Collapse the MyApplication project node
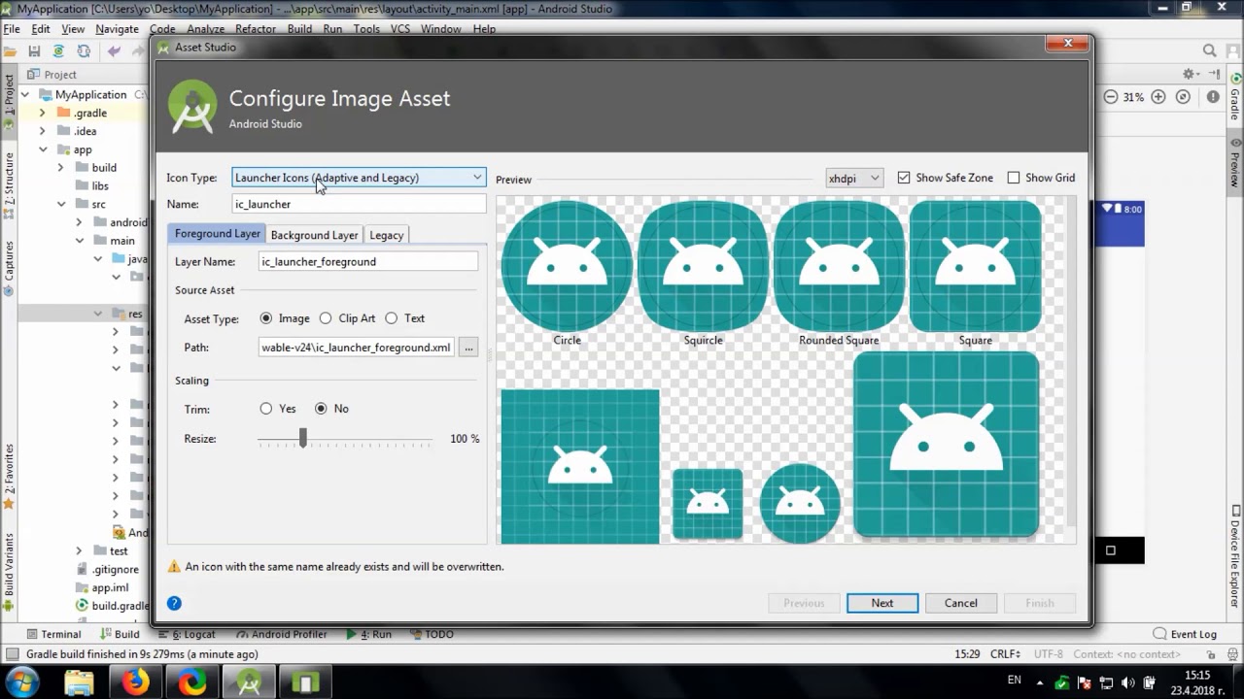Screen dimensions: 1244x699 pyautogui.click(x=24, y=94)
